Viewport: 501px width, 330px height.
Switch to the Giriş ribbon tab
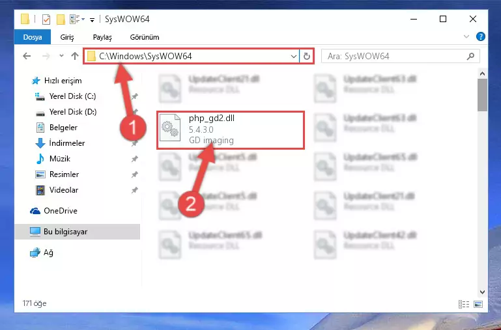click(67, 37)
